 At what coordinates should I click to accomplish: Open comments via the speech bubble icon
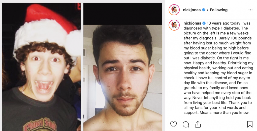[x=186, y=124]
